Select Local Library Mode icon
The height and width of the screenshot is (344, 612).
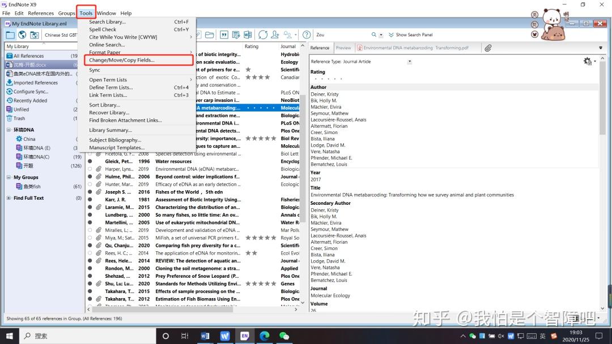point(10,35)
